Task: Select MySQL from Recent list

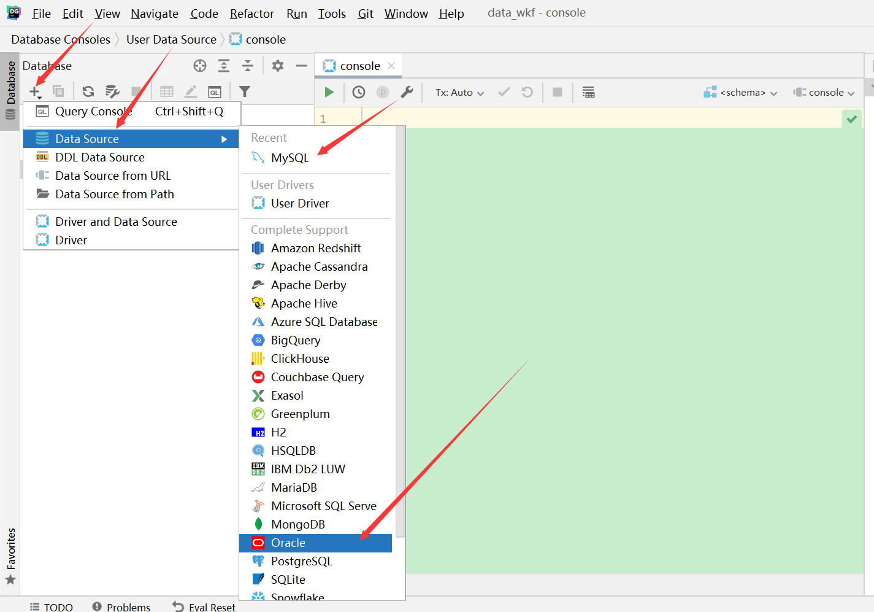Action: coord(315,158)
